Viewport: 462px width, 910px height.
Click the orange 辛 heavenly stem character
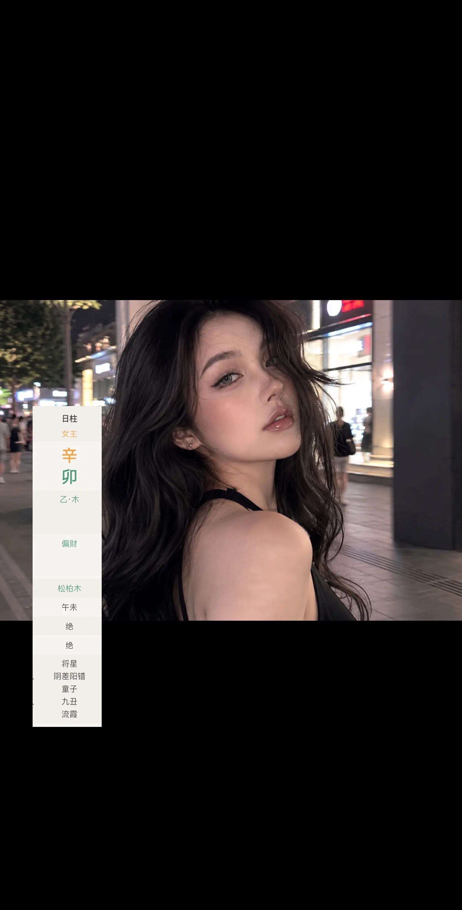[69, 455]
